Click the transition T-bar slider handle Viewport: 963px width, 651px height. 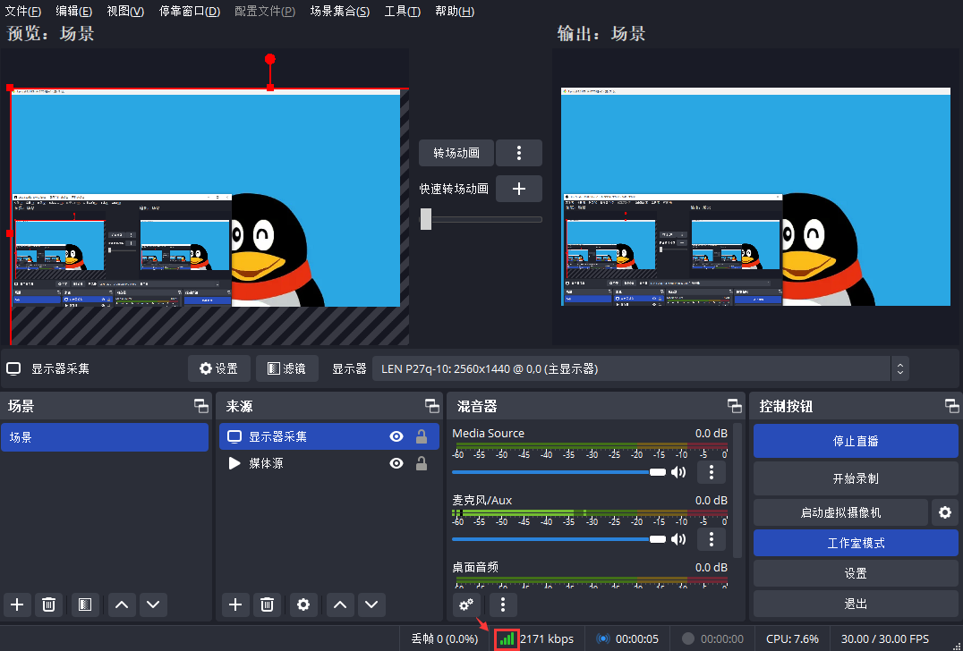426,219
